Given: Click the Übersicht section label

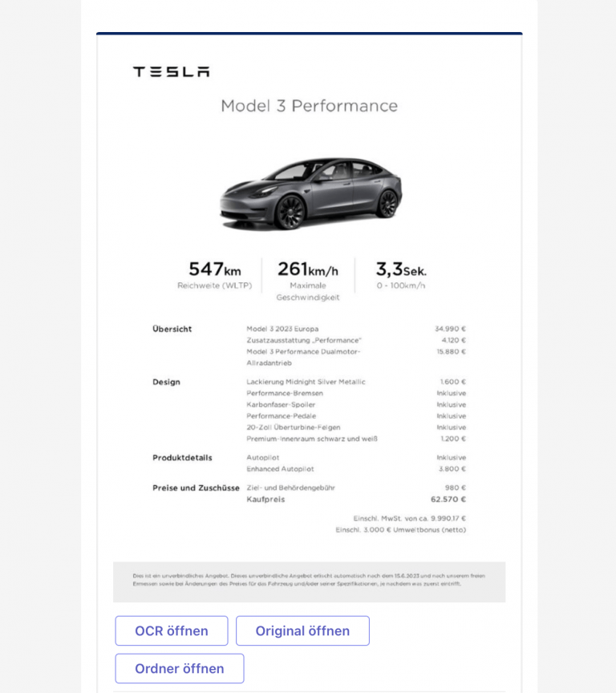Looking at the screenshot, I should pos(172,329).
